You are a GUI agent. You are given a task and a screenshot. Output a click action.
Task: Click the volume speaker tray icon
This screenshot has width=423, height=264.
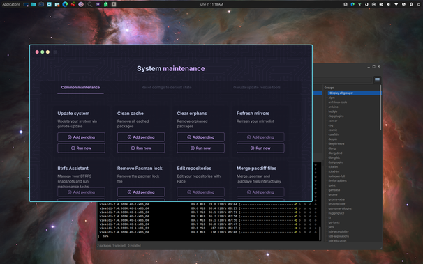click(389, 4)
